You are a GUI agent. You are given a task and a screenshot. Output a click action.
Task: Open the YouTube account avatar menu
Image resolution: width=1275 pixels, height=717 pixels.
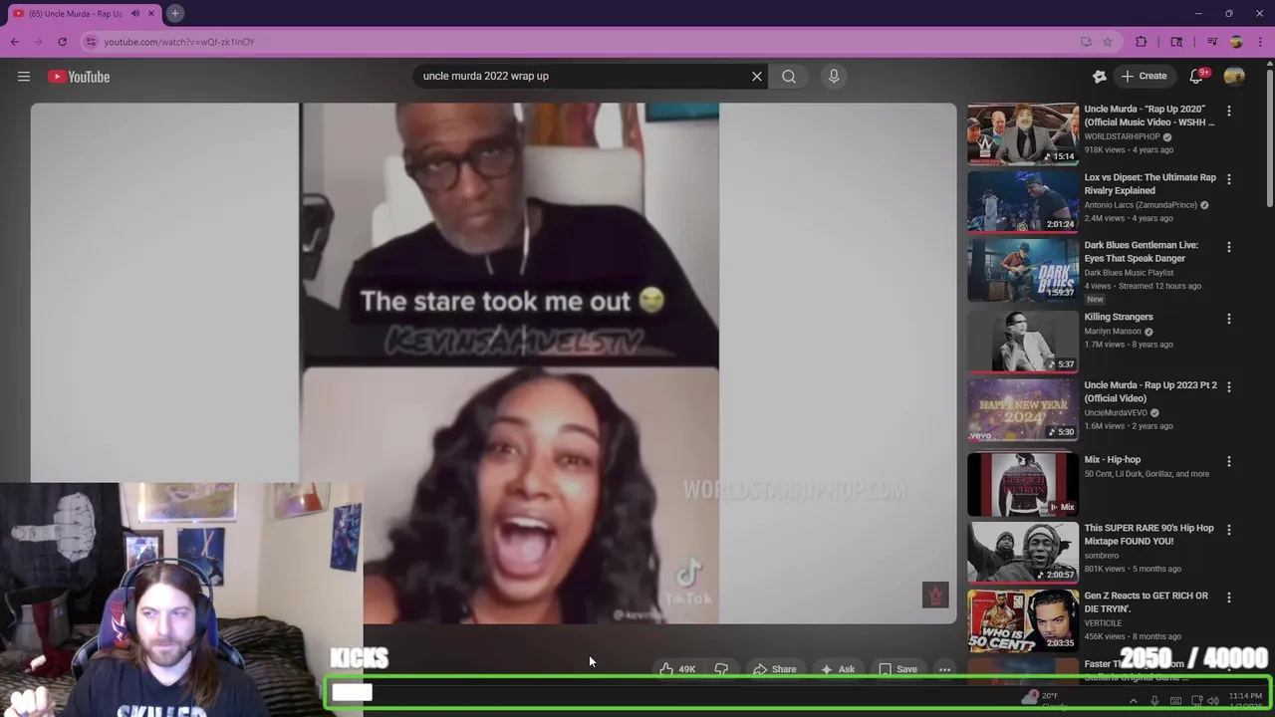[x=1234, y=76]
